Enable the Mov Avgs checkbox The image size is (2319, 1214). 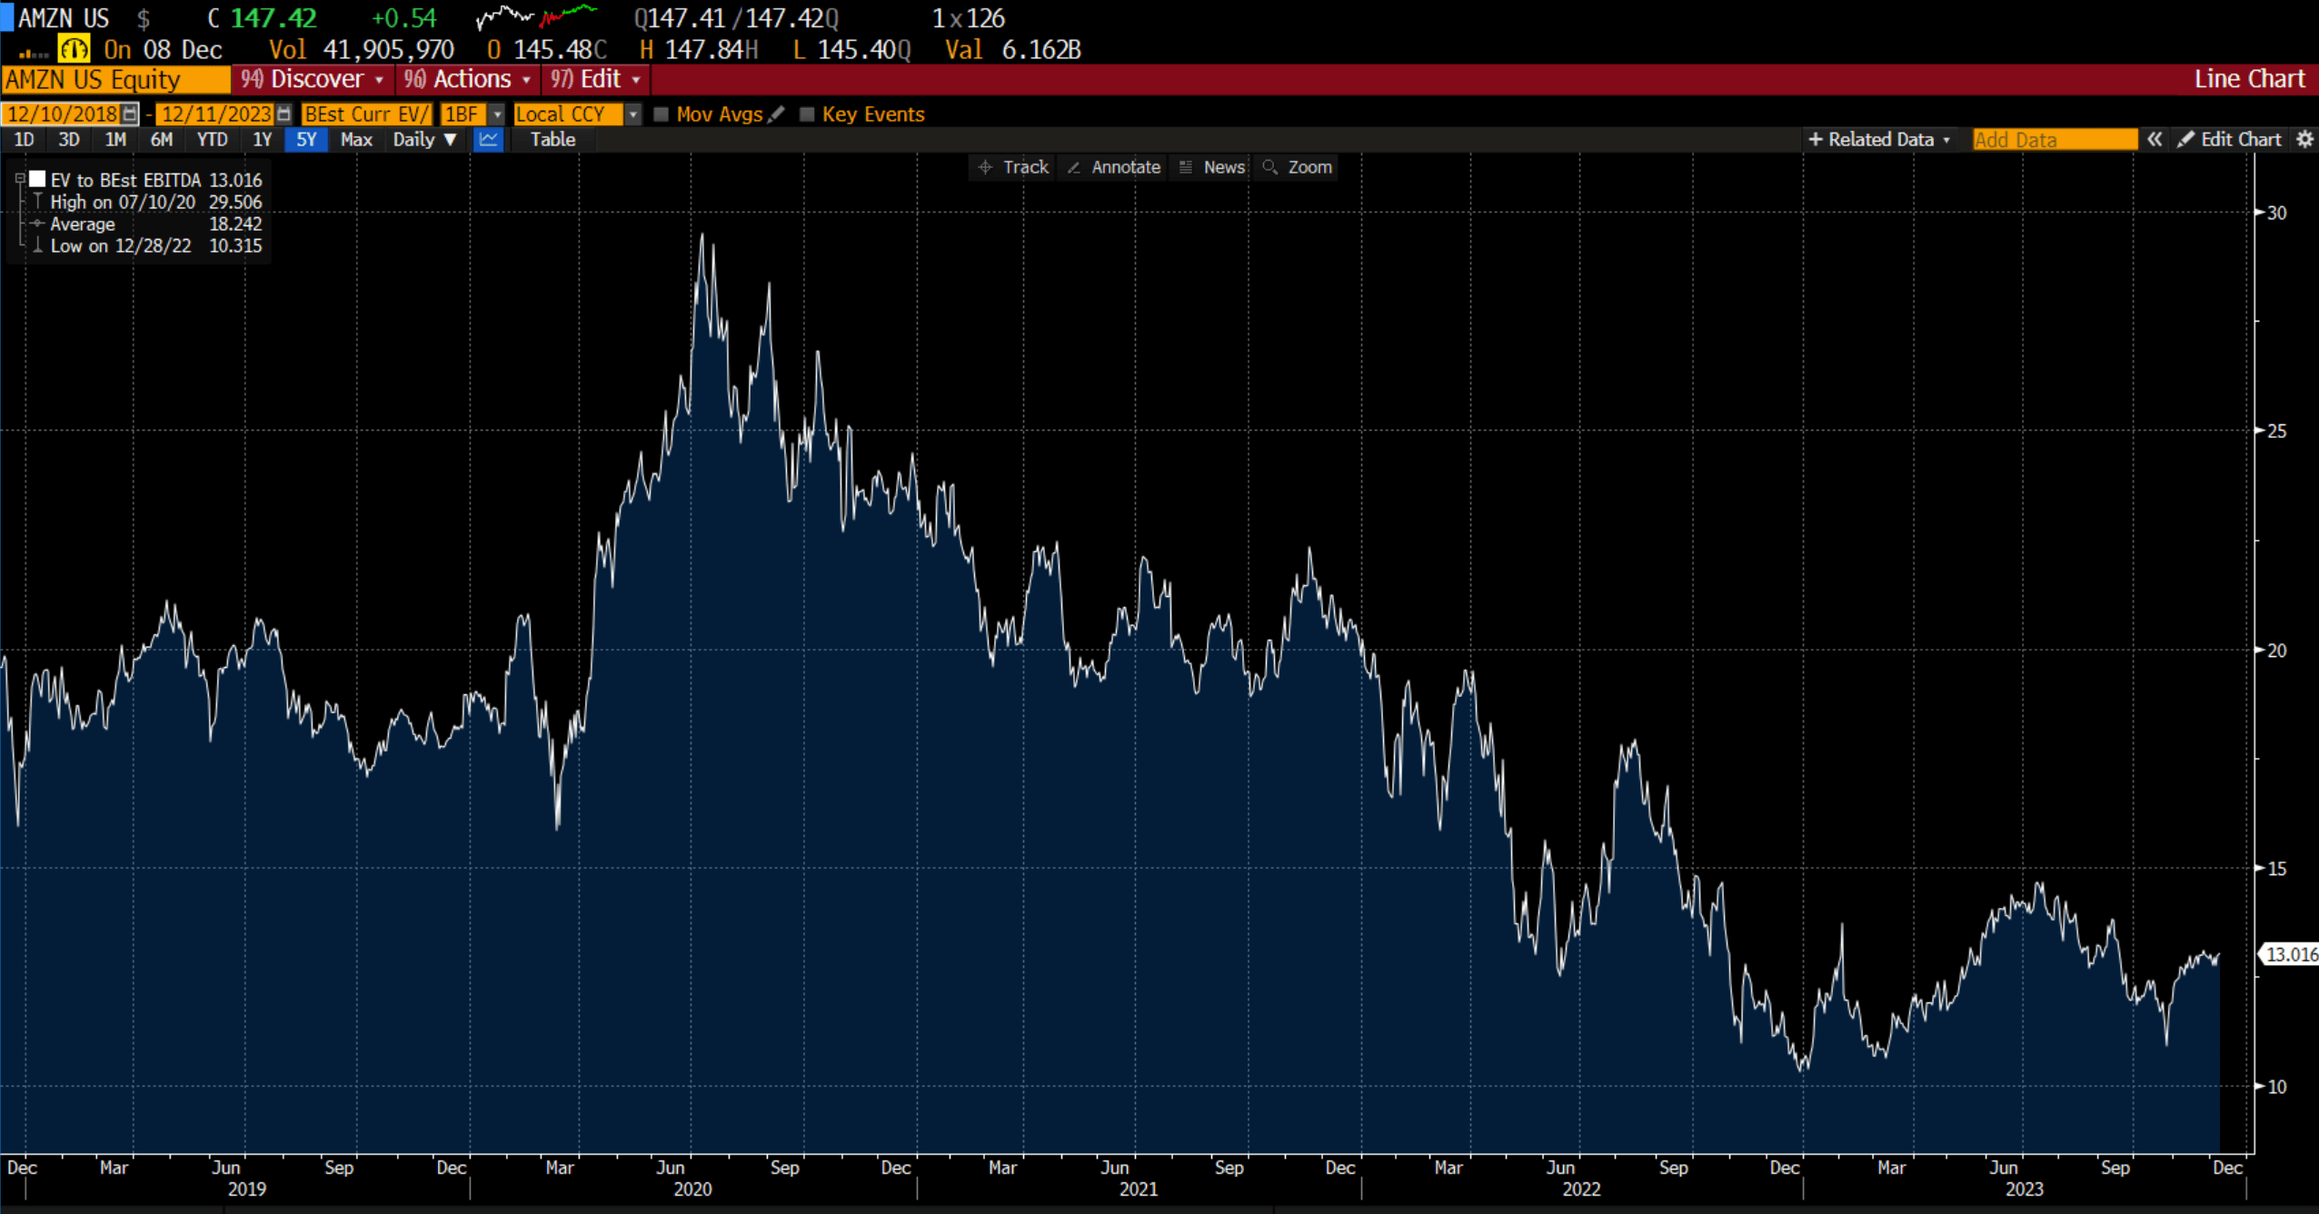pyautogui.click(x=662, y=114)
